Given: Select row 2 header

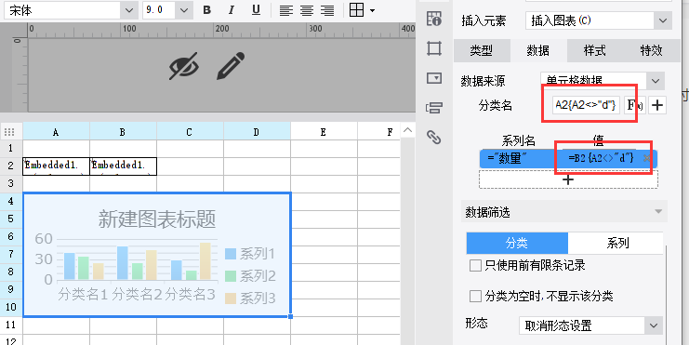Looking at the screenshot, I should tap(11, 166).
